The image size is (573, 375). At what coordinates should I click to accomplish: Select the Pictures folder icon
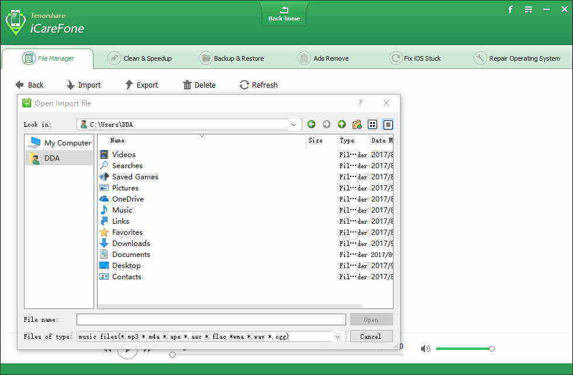tap(104, 187)
